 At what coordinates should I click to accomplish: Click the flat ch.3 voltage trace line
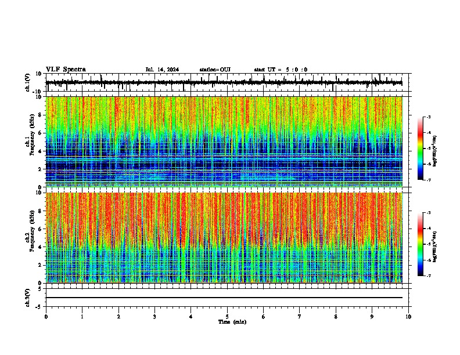224,298
